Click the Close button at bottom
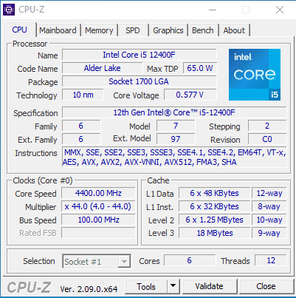This screenshot has height=298, width=296. point(266,286)
